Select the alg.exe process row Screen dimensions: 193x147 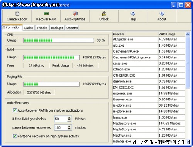(x=149, y=45)
